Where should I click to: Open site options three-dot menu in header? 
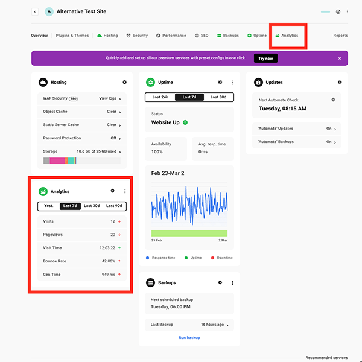click(348, 11)
